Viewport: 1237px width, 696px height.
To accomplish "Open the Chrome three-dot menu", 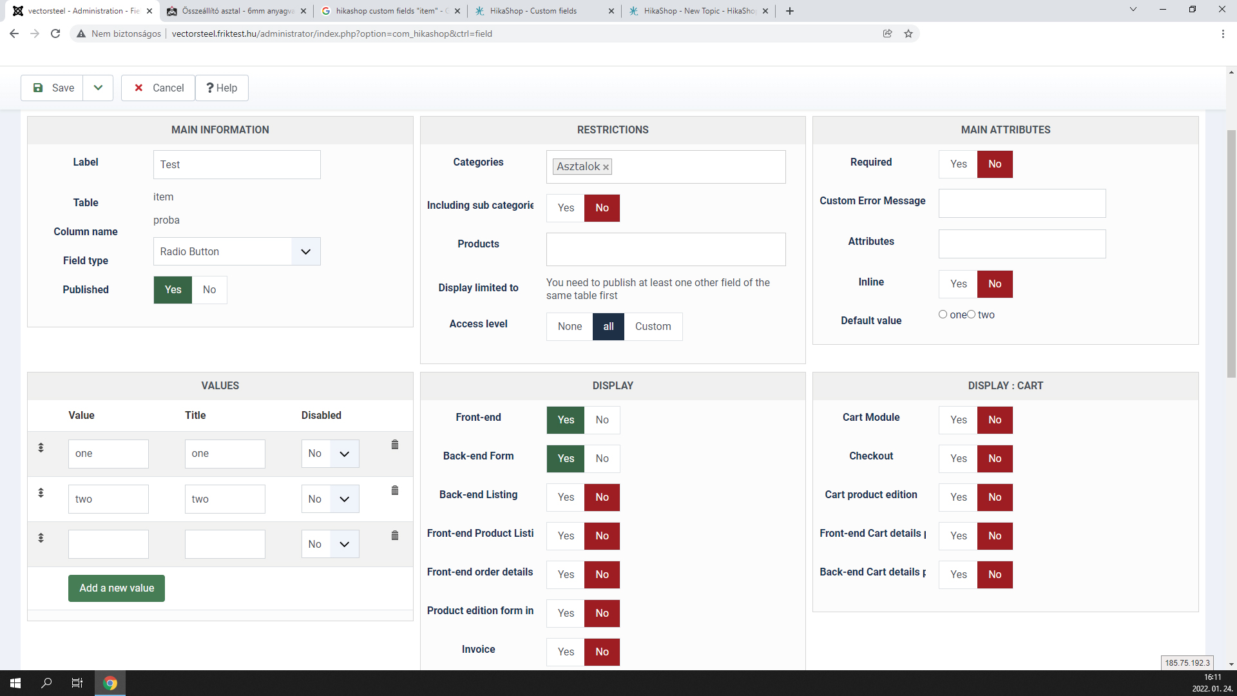I will point(1223,34).
